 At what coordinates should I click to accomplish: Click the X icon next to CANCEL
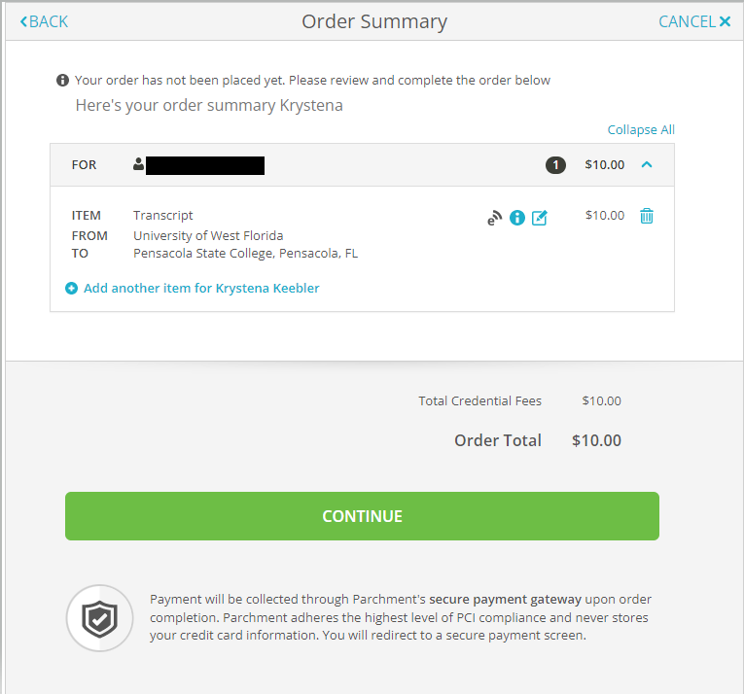point(725,21)
